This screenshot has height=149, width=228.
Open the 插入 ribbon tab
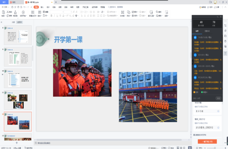pos(42,7)
